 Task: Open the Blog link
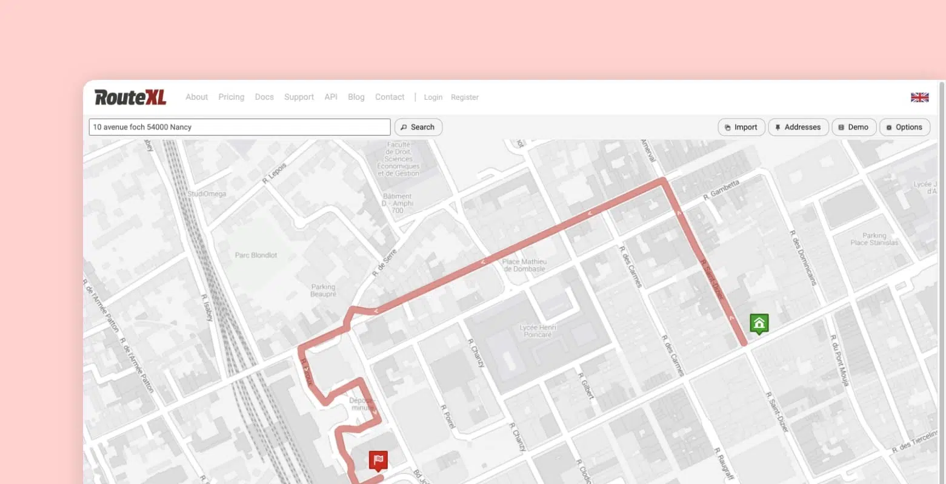(x=356, y=97)
